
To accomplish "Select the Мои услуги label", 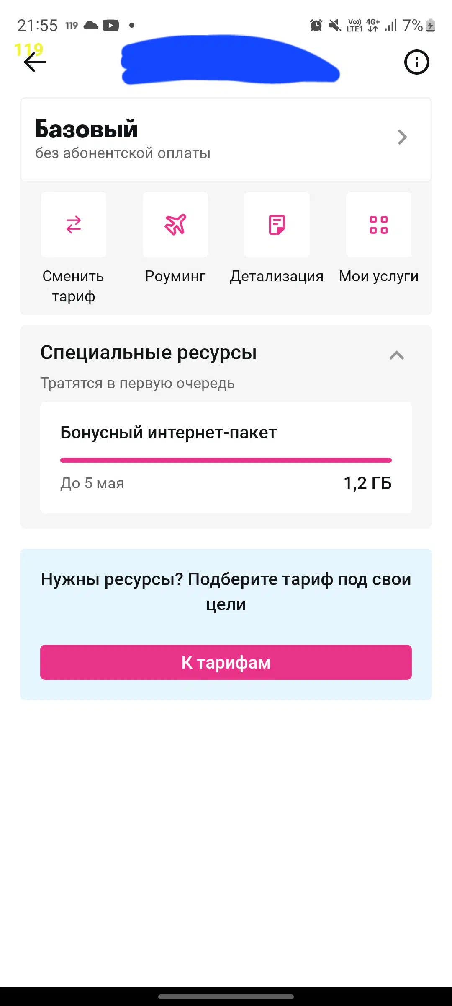I will (x=379, y=276).
